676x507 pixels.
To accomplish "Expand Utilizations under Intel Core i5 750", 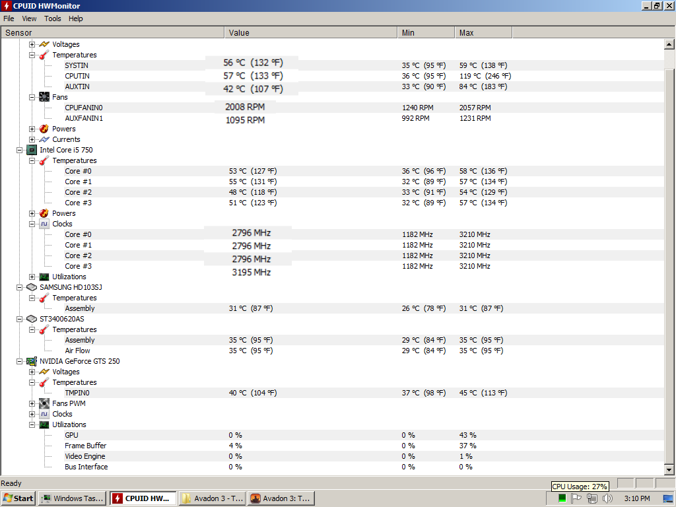I will click(32, 277).
